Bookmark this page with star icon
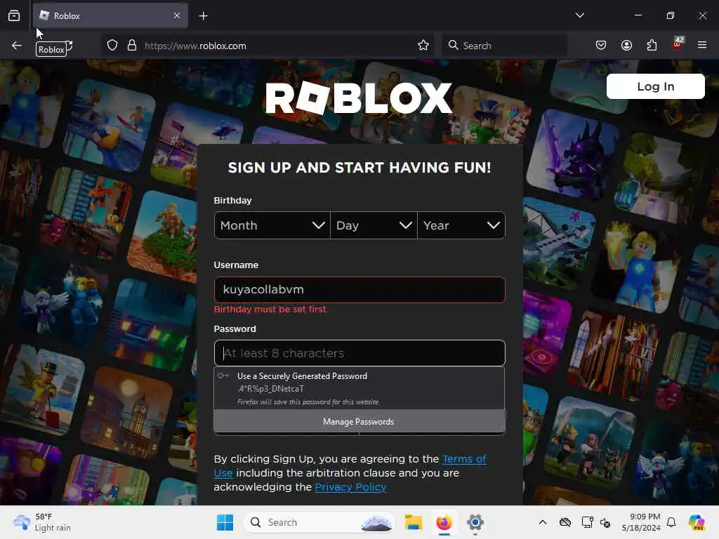The width and height of the screenshot is (719, 539). pyautogui.click(x=423, y=46)
